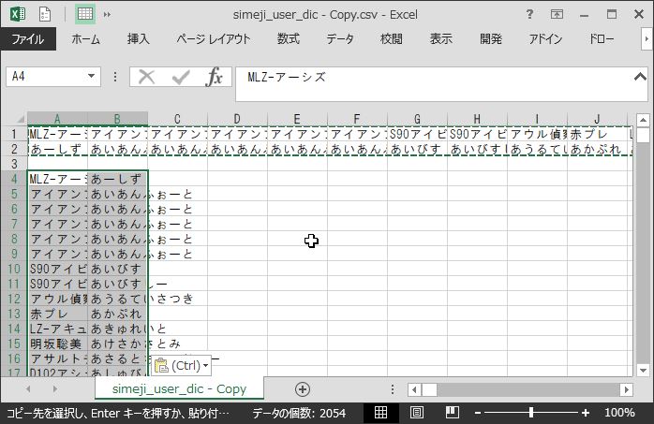Open the ファイル tab
This screenshot has width=654, height=424.
point(28,39)
